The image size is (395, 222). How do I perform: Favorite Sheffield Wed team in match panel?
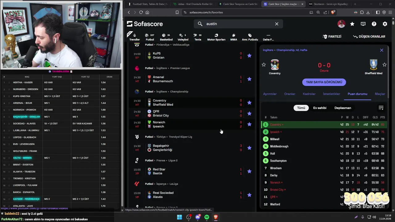pyautogui.click(x=385, y=65)
